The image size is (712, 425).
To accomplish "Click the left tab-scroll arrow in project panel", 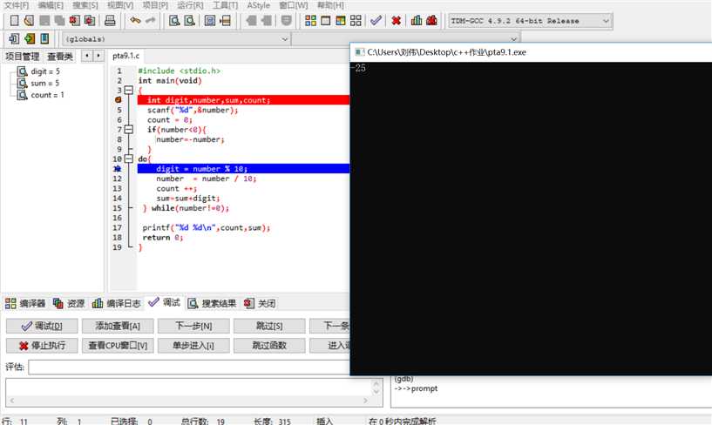I will (x=87, y=56).
